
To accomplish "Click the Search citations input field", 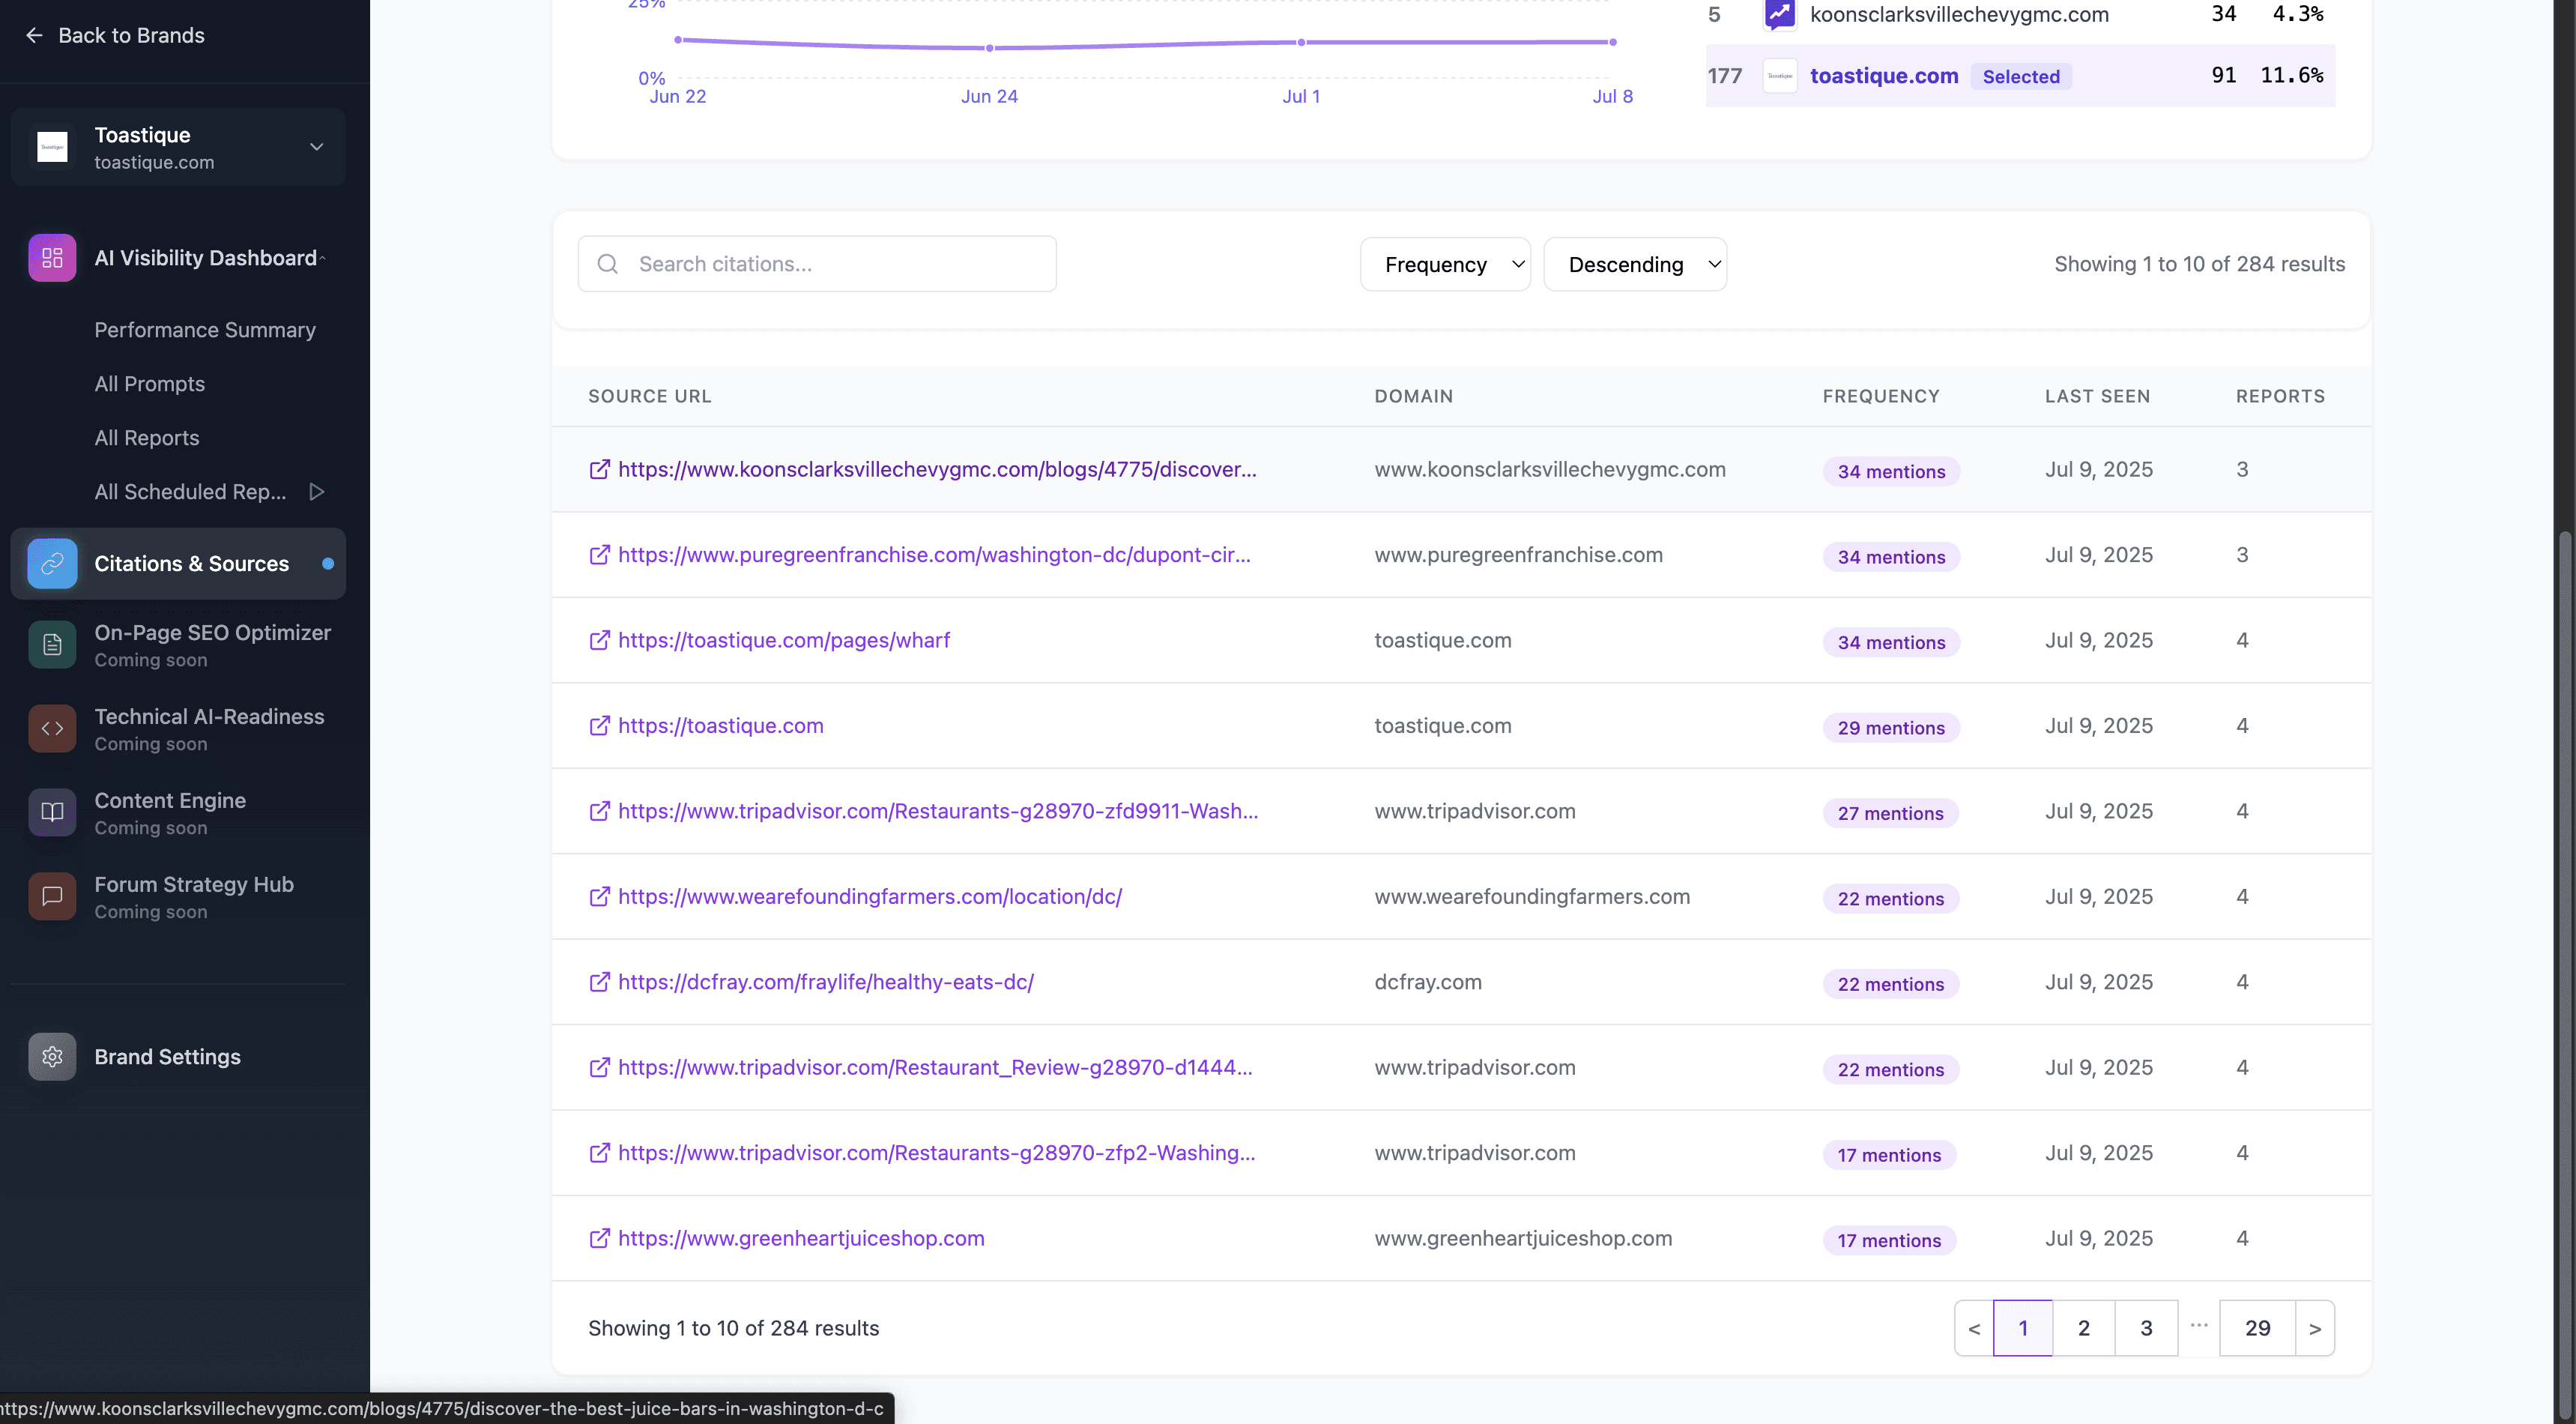I will (817, 264).
